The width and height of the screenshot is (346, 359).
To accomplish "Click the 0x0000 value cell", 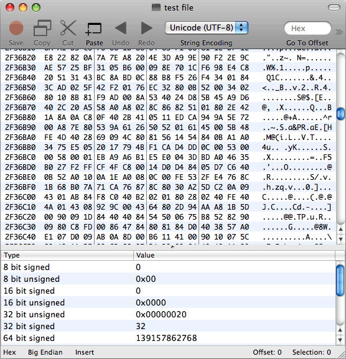I will tap(151, 302).
